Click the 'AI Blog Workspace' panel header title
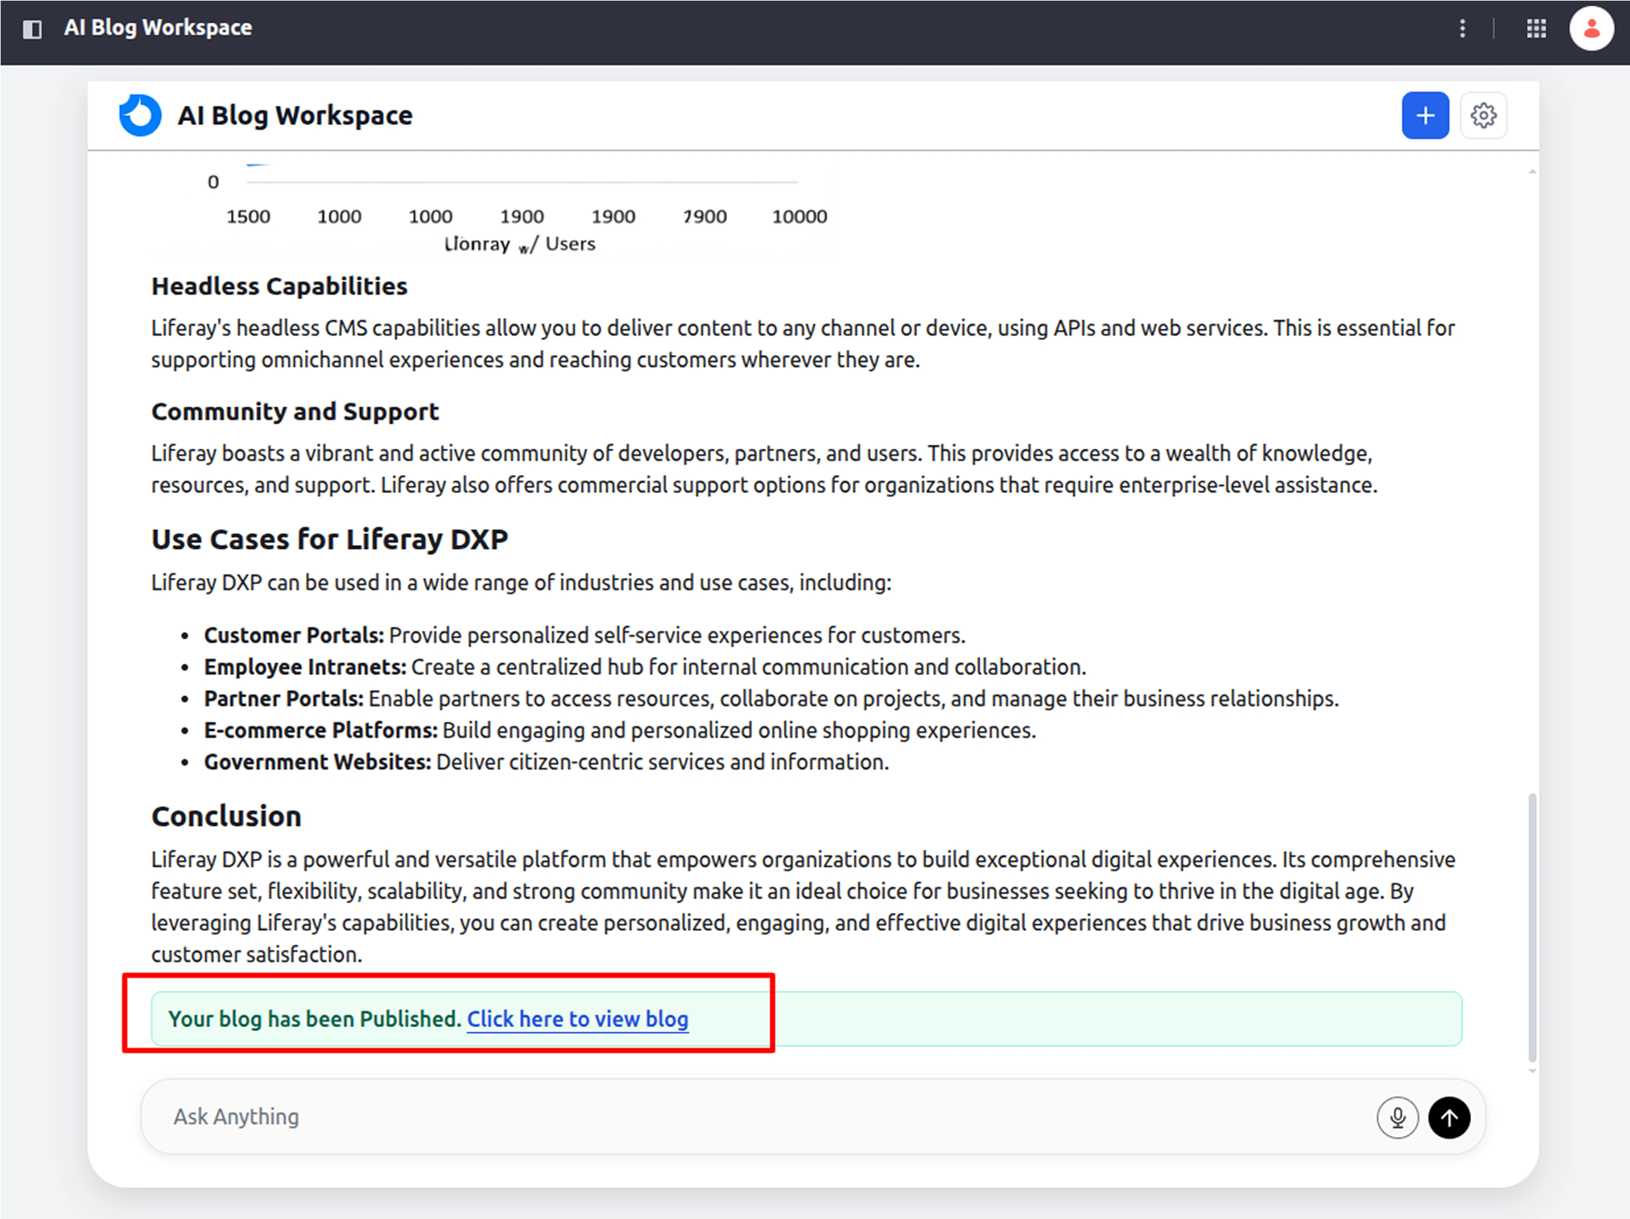The image size is (1630, 1219). click(x=295, y=116)
